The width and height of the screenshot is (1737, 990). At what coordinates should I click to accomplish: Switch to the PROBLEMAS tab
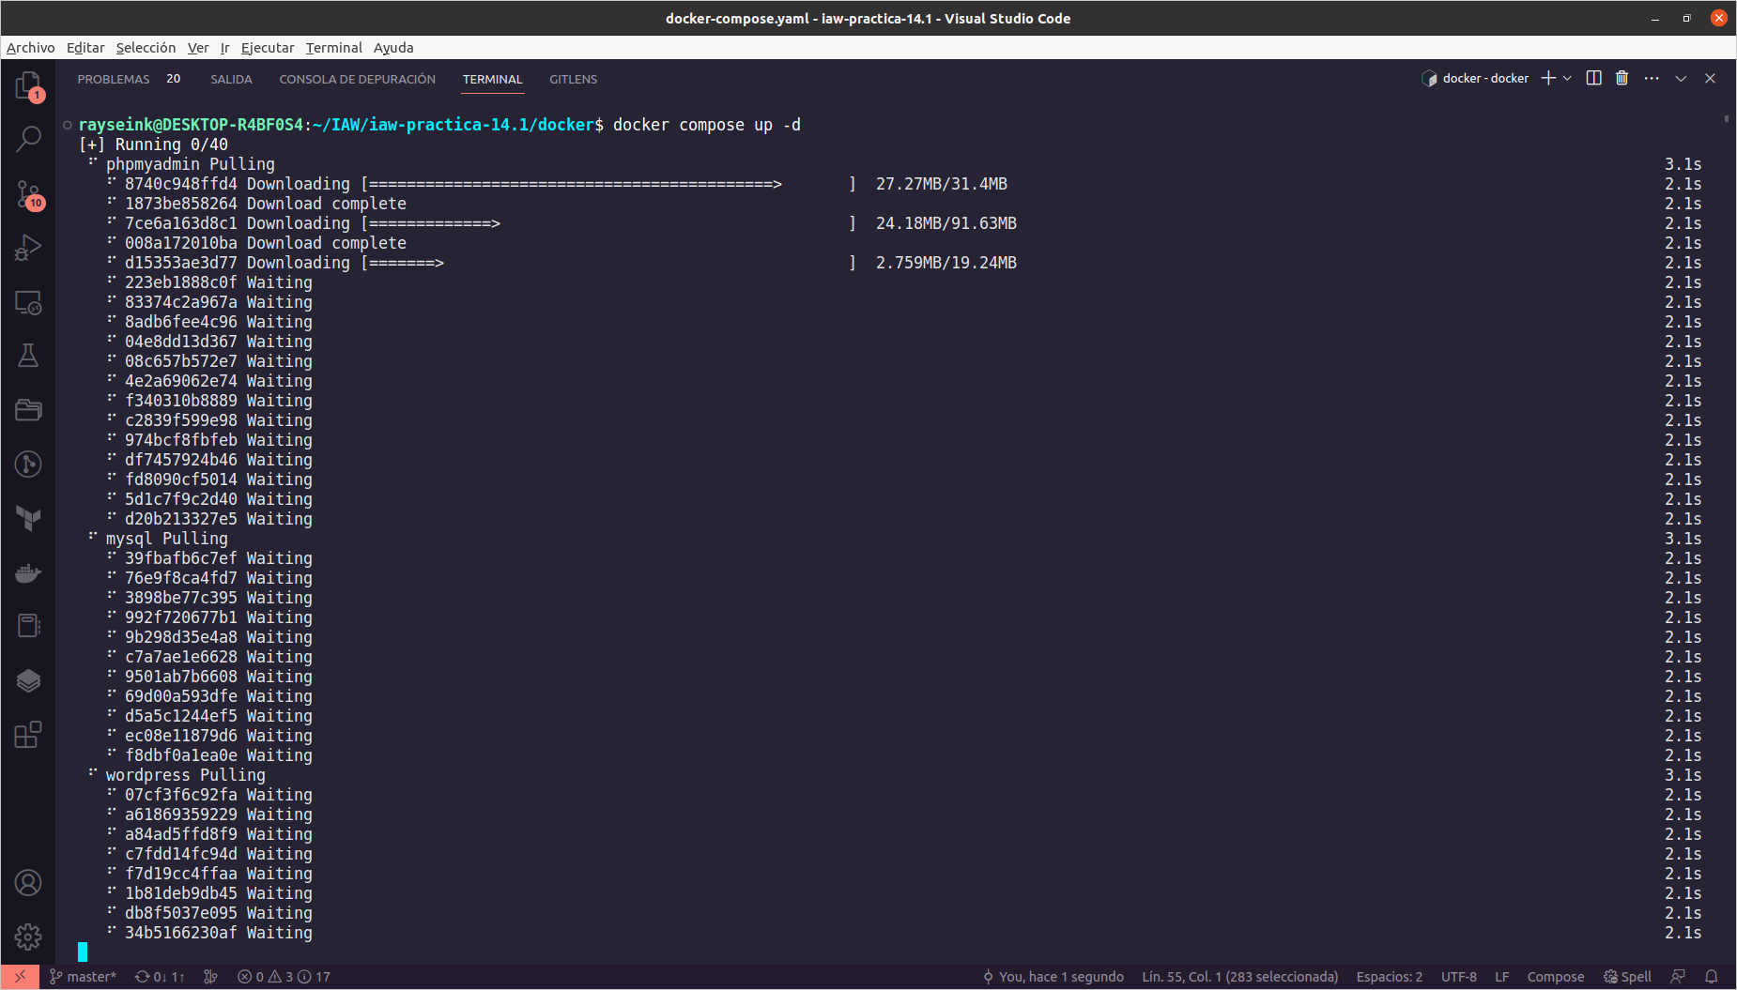tap(114, 79)
